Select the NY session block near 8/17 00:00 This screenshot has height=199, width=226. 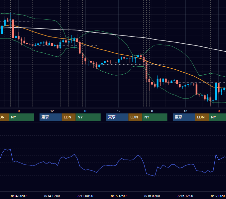click(217, 117)
